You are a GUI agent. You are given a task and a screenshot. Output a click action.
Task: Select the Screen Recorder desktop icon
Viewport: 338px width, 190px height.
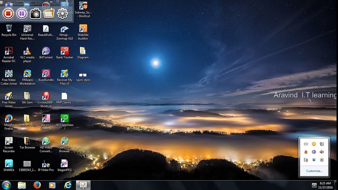[x=9, y=145]
